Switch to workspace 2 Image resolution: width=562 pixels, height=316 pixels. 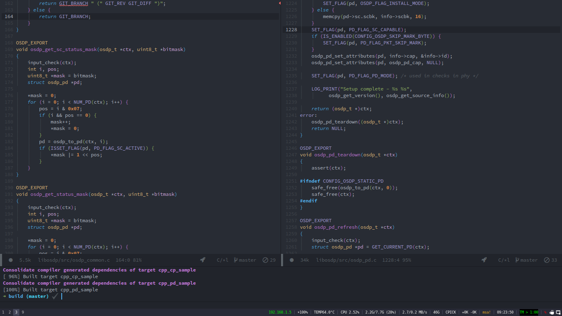[x=10, y=312]
